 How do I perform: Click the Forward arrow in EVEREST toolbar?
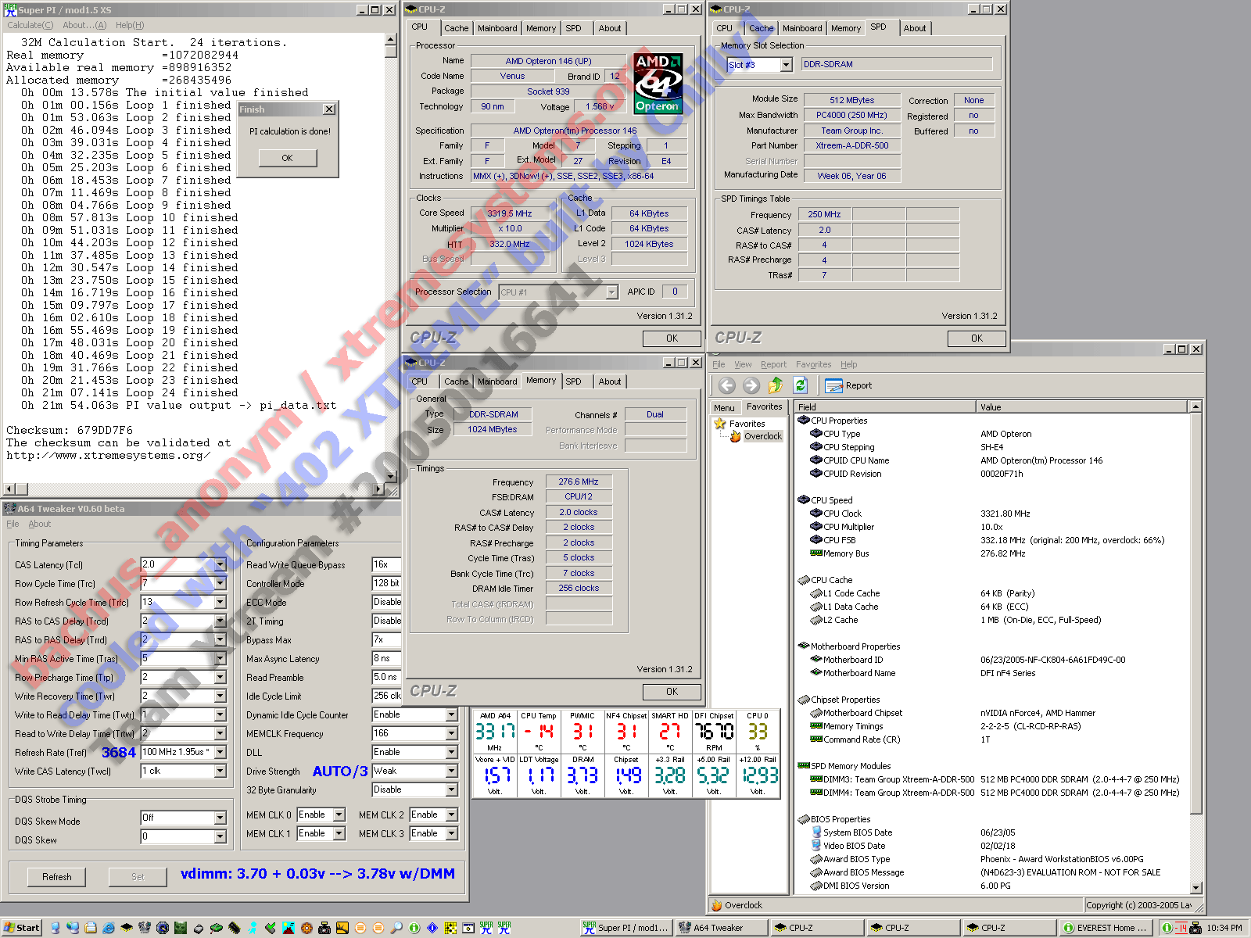pos(751,385)
